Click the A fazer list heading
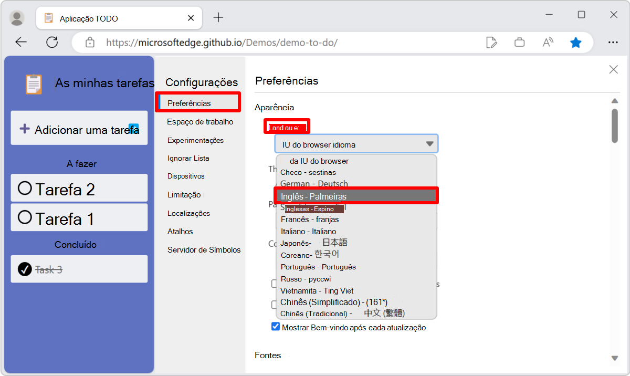The image size is (630, 376). (81, 163)
